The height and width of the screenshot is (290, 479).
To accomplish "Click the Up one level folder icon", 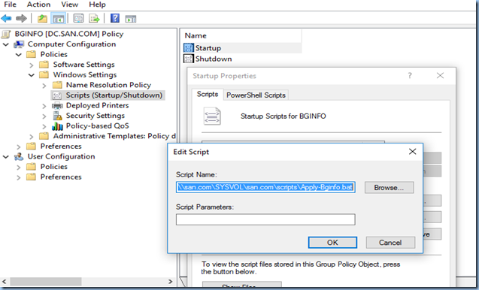I will pos(42,19).
